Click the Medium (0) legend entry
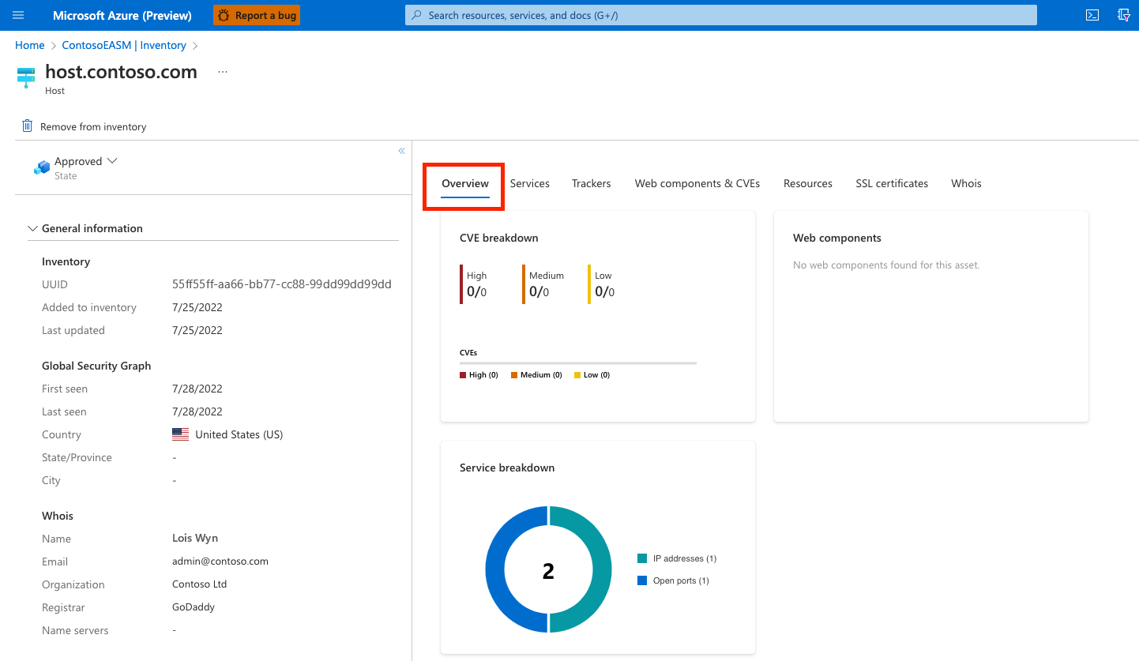The height and width of the screenshot is (661, 1139). (536, 375)
